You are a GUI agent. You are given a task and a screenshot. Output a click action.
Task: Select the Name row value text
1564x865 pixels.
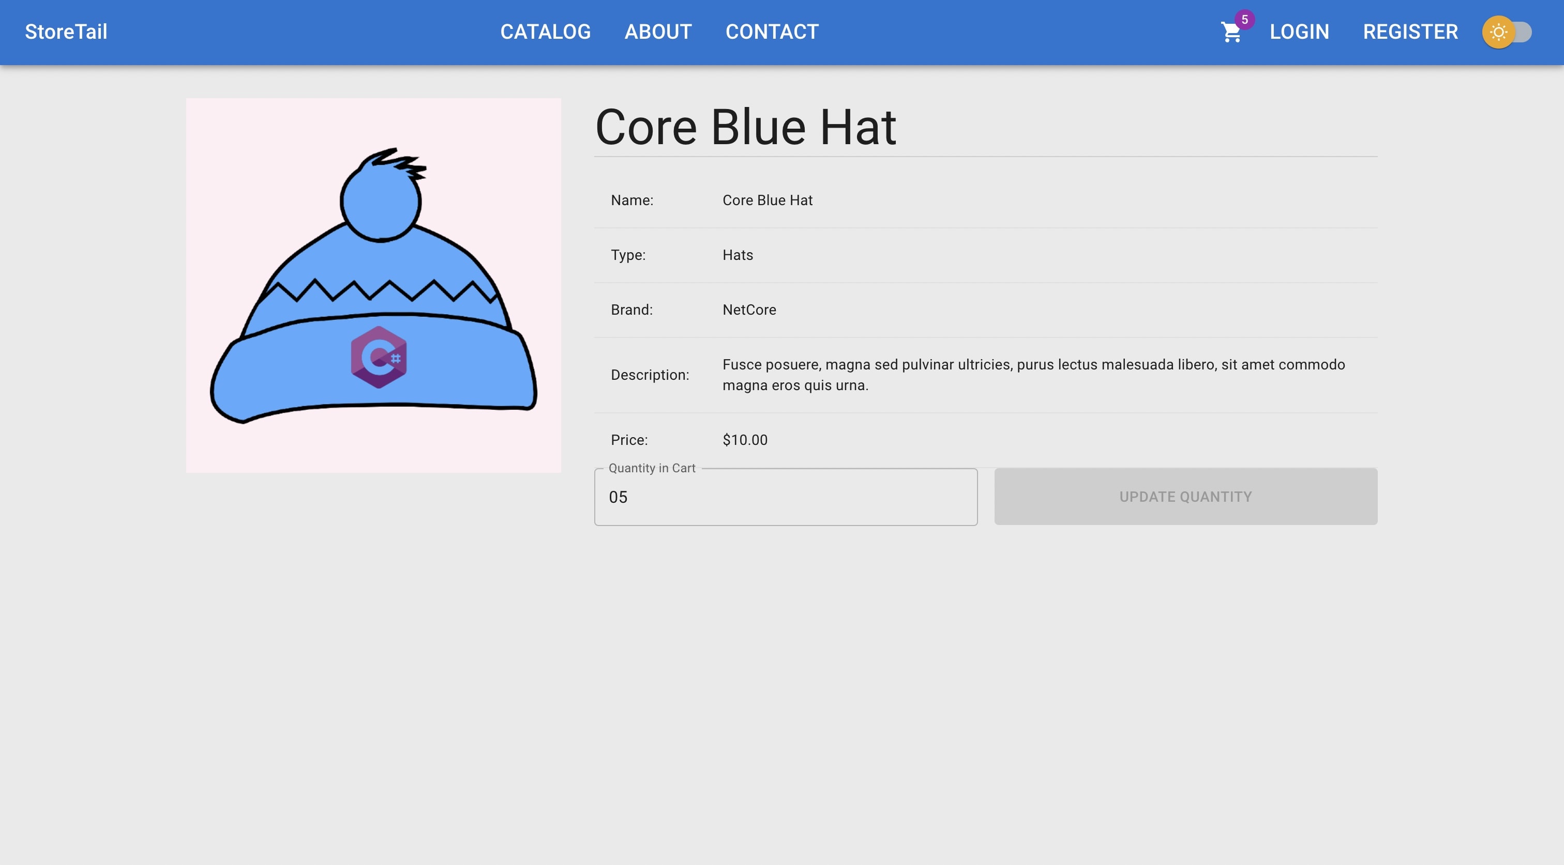[767, 200]
